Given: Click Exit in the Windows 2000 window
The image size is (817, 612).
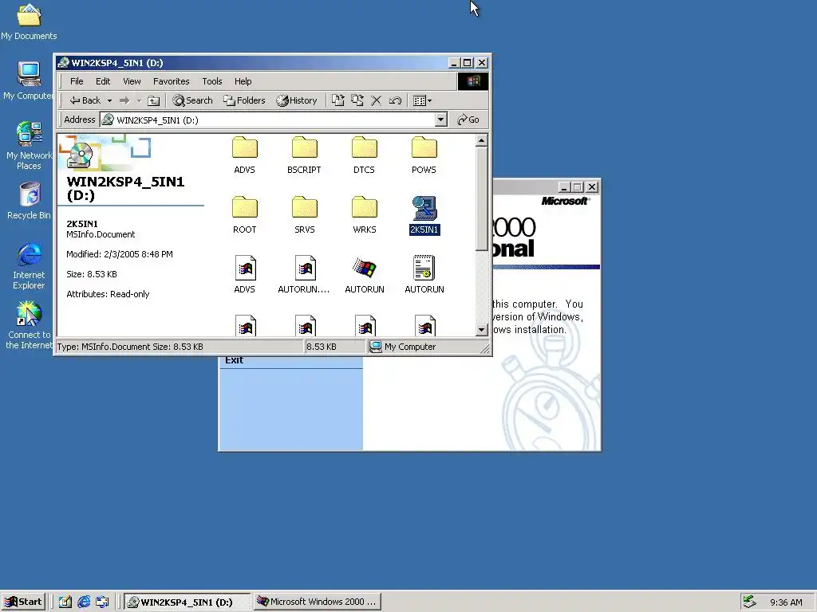Looking at the screenshot, I should pos(234,360).
